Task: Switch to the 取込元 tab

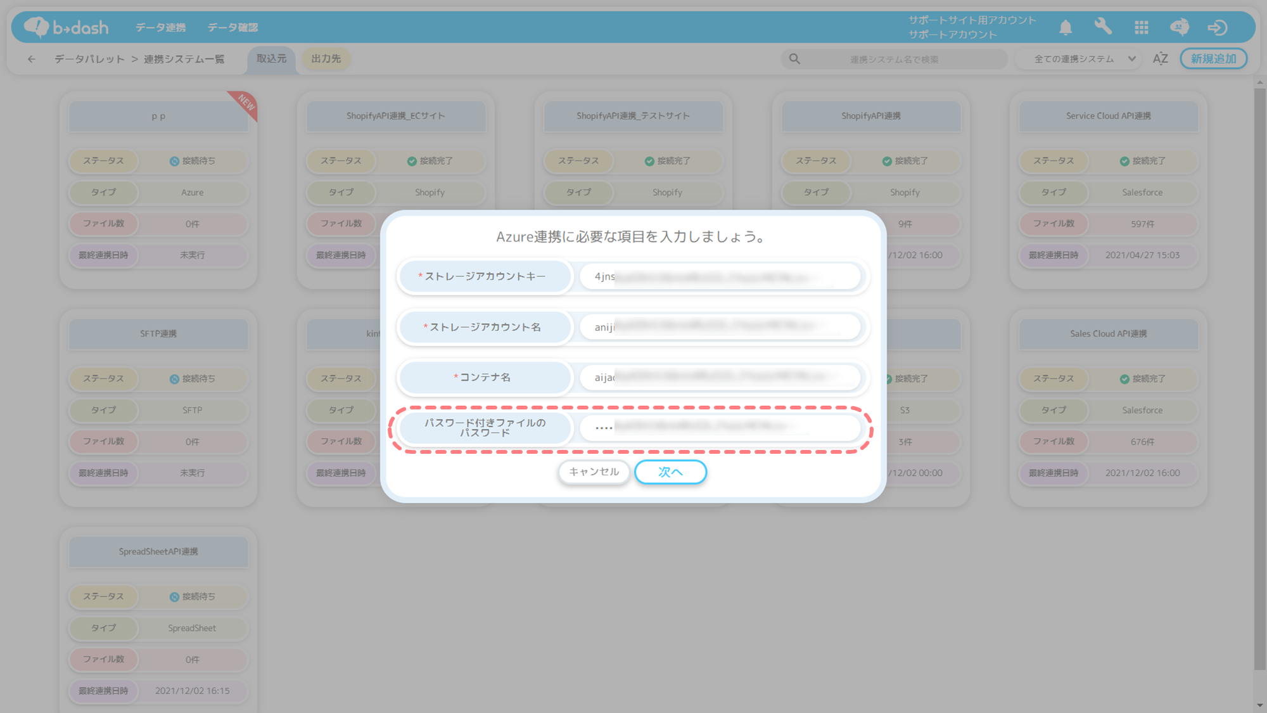Action: (x=271, y=59)
